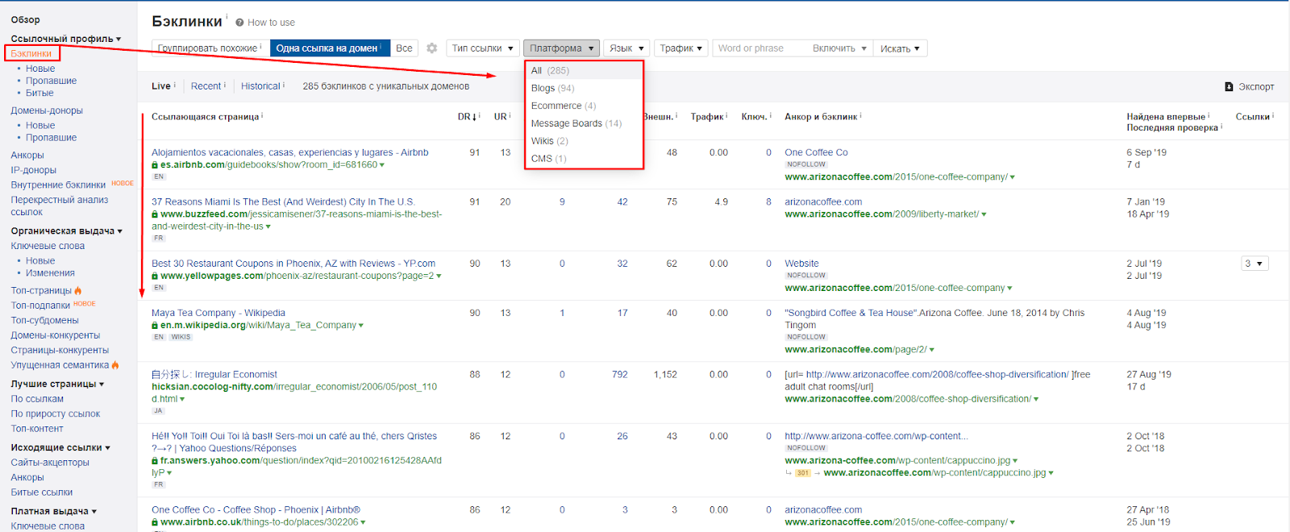The width and height of the screenshot is (1290, 532).
Task: Click the WIKIS tag label
Action: (181, 338)
